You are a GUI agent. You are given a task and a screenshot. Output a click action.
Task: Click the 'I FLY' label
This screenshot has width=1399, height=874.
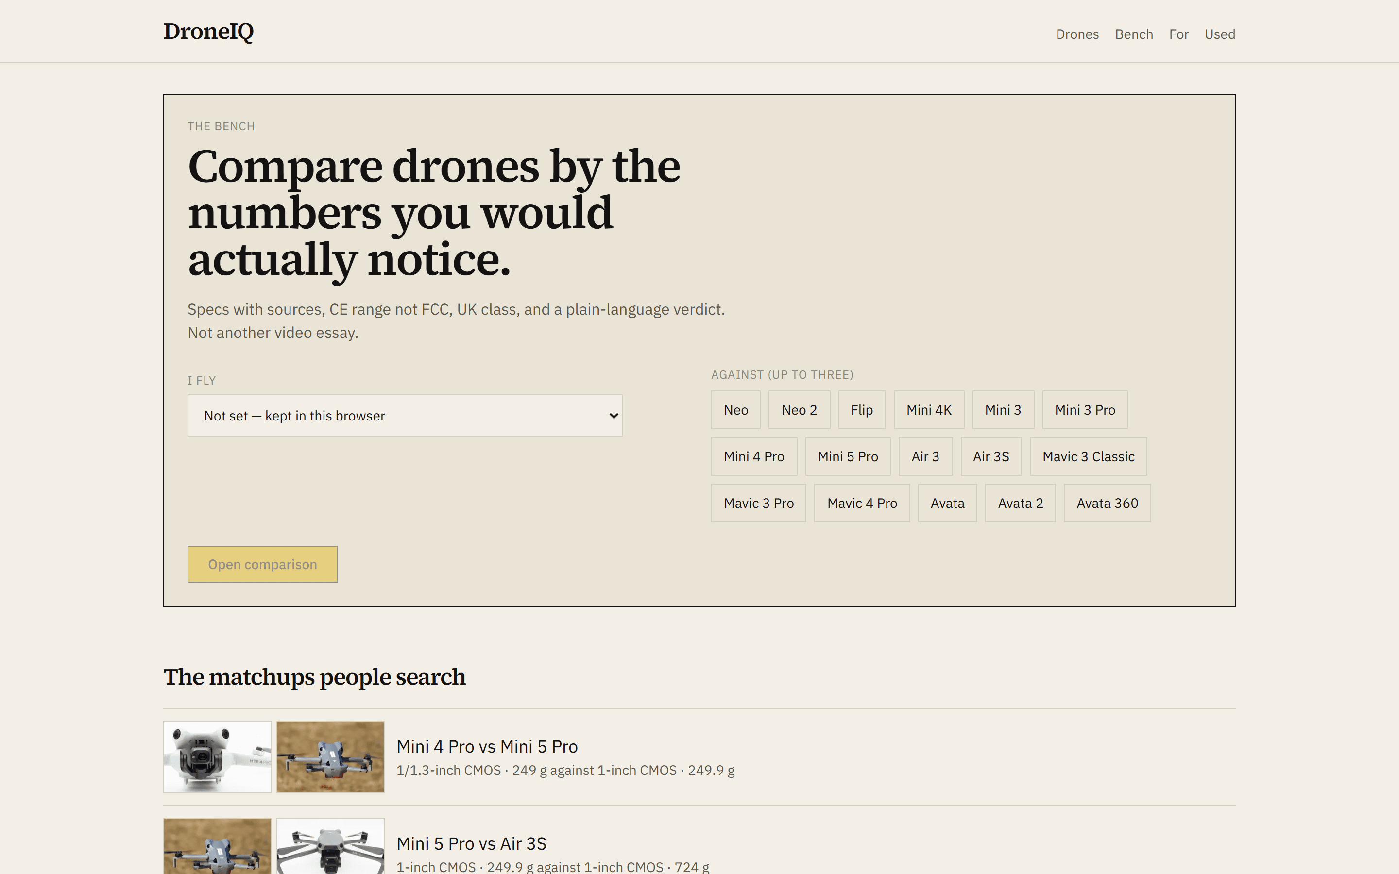pos(201,380)
